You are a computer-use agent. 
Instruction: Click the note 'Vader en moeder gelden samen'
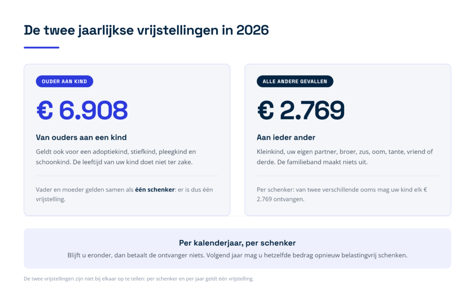click(x=124, y=194)
